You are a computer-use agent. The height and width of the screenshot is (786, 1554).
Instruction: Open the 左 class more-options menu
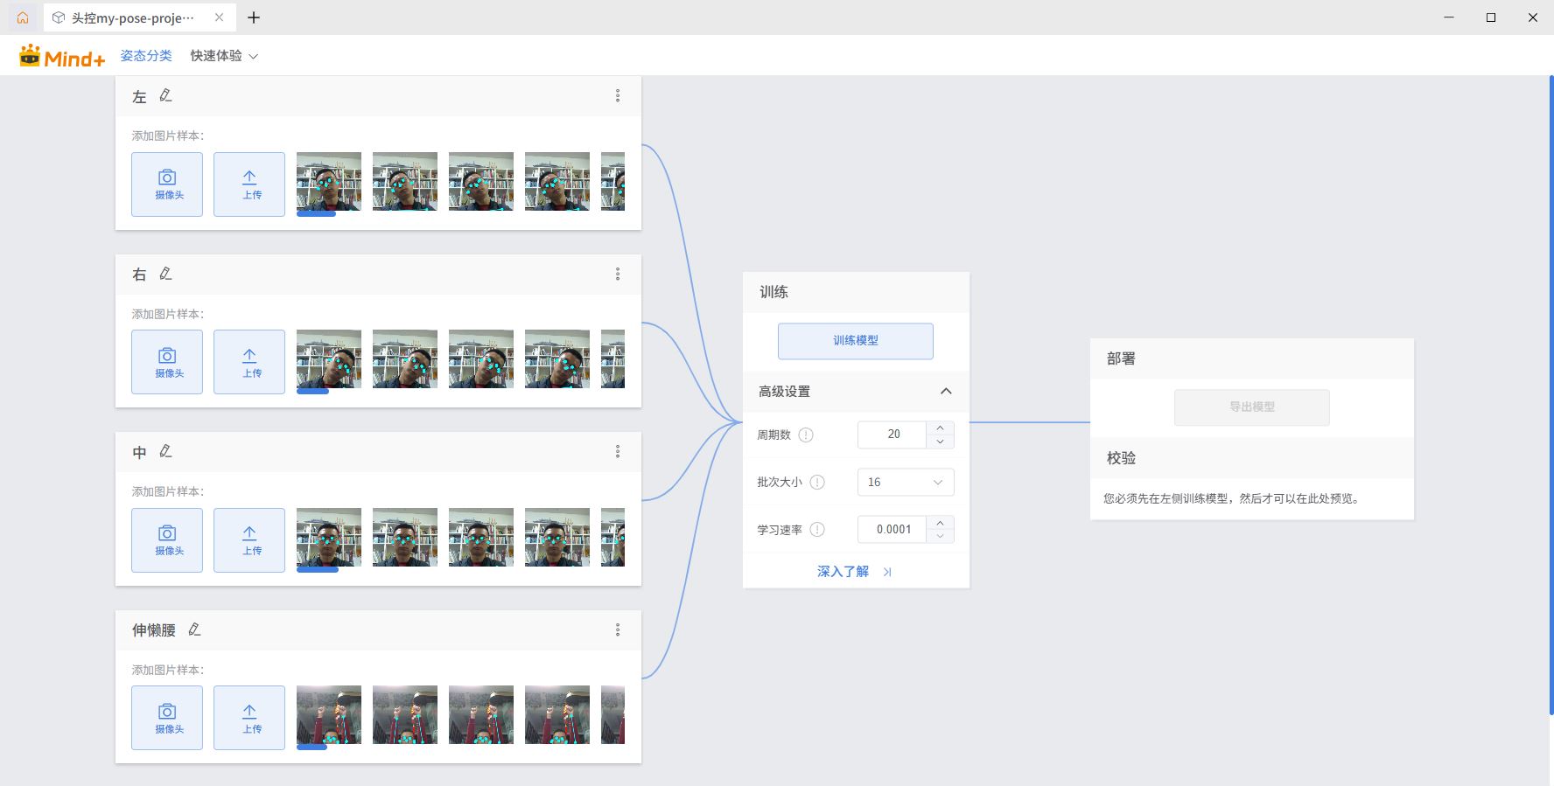[618, 96]
